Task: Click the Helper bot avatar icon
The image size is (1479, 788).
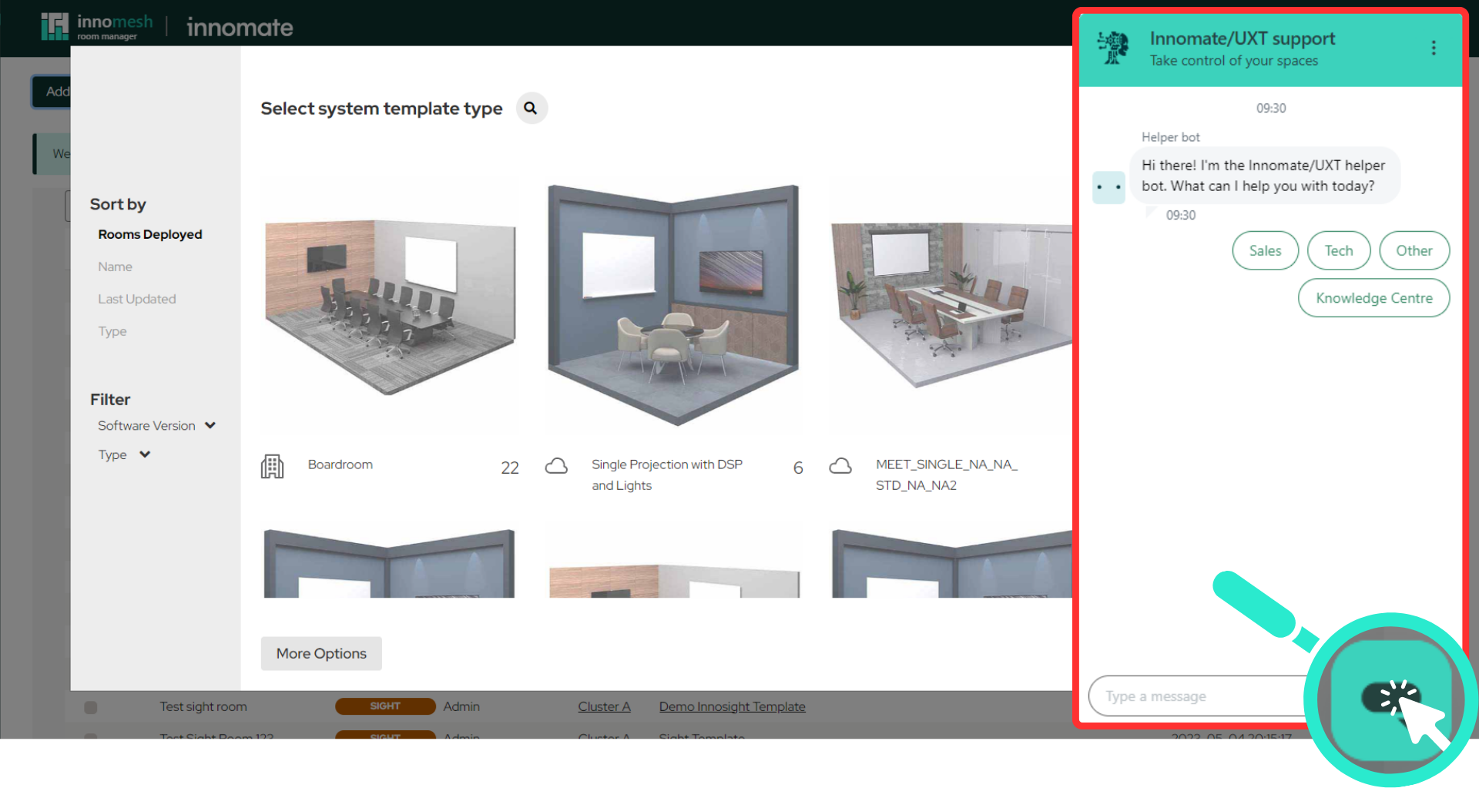Action: pyautogui.click(x=1108, y=187)
